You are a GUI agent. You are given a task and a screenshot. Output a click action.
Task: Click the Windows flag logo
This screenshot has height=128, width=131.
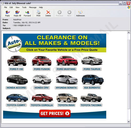pyautogui.click(x=129, y=7)
